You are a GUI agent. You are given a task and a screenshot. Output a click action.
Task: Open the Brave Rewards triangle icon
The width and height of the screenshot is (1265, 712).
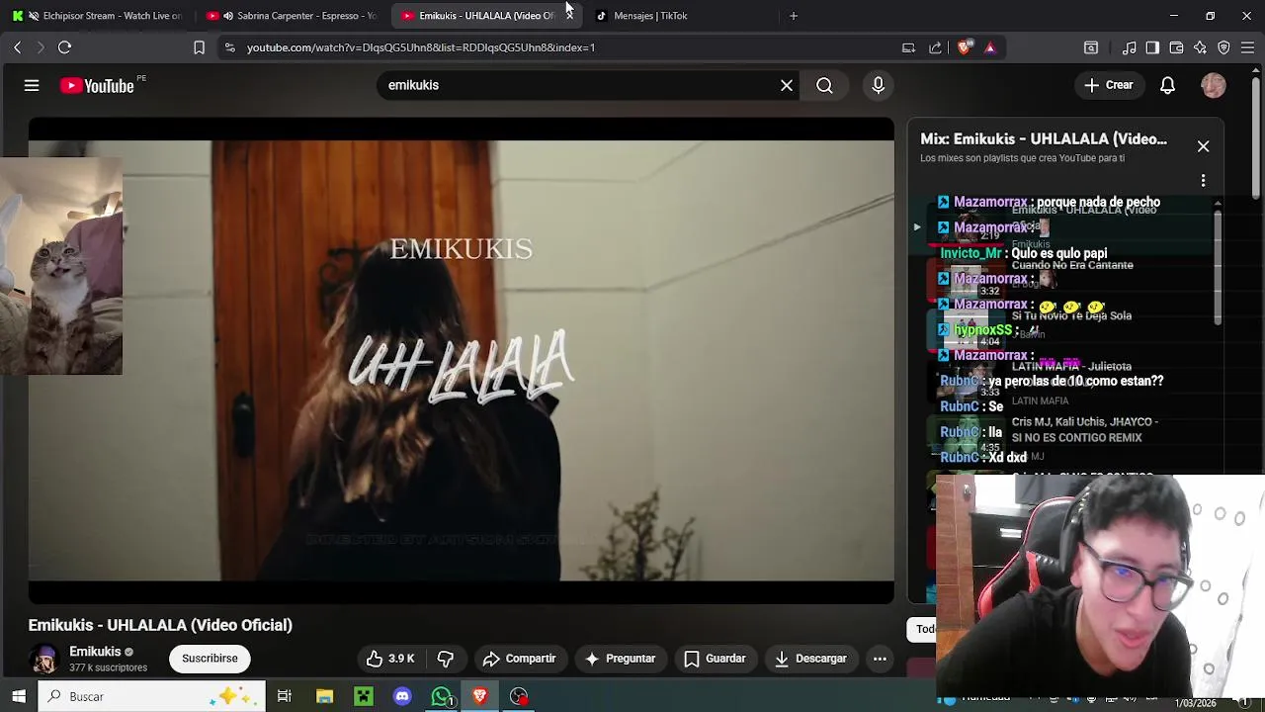click(x=989, y=47)
